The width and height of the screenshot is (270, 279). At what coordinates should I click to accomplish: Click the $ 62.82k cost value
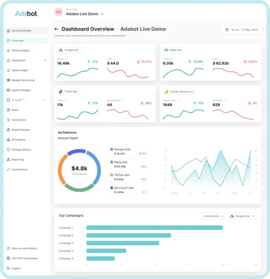(221, 63)
